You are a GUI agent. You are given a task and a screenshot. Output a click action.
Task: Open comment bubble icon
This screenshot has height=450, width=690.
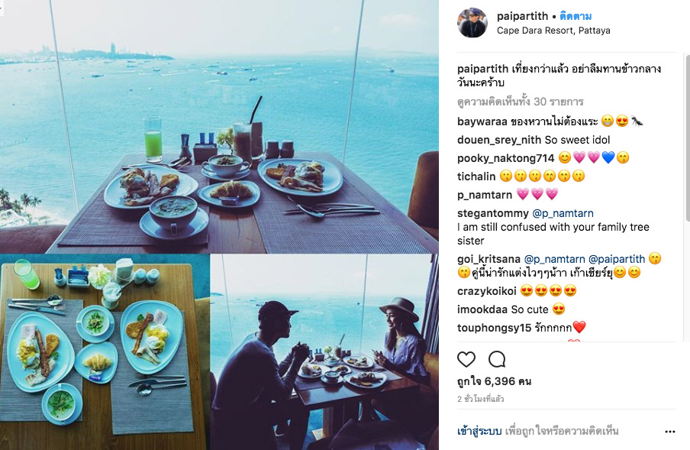pyautogui.click(x=497, y=359)
